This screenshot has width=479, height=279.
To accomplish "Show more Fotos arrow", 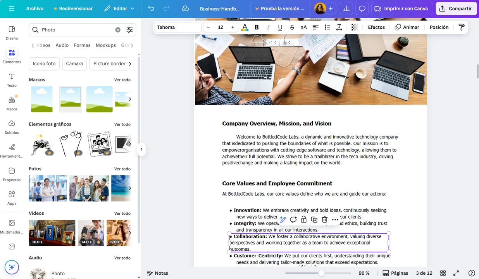I will point(130,188).
